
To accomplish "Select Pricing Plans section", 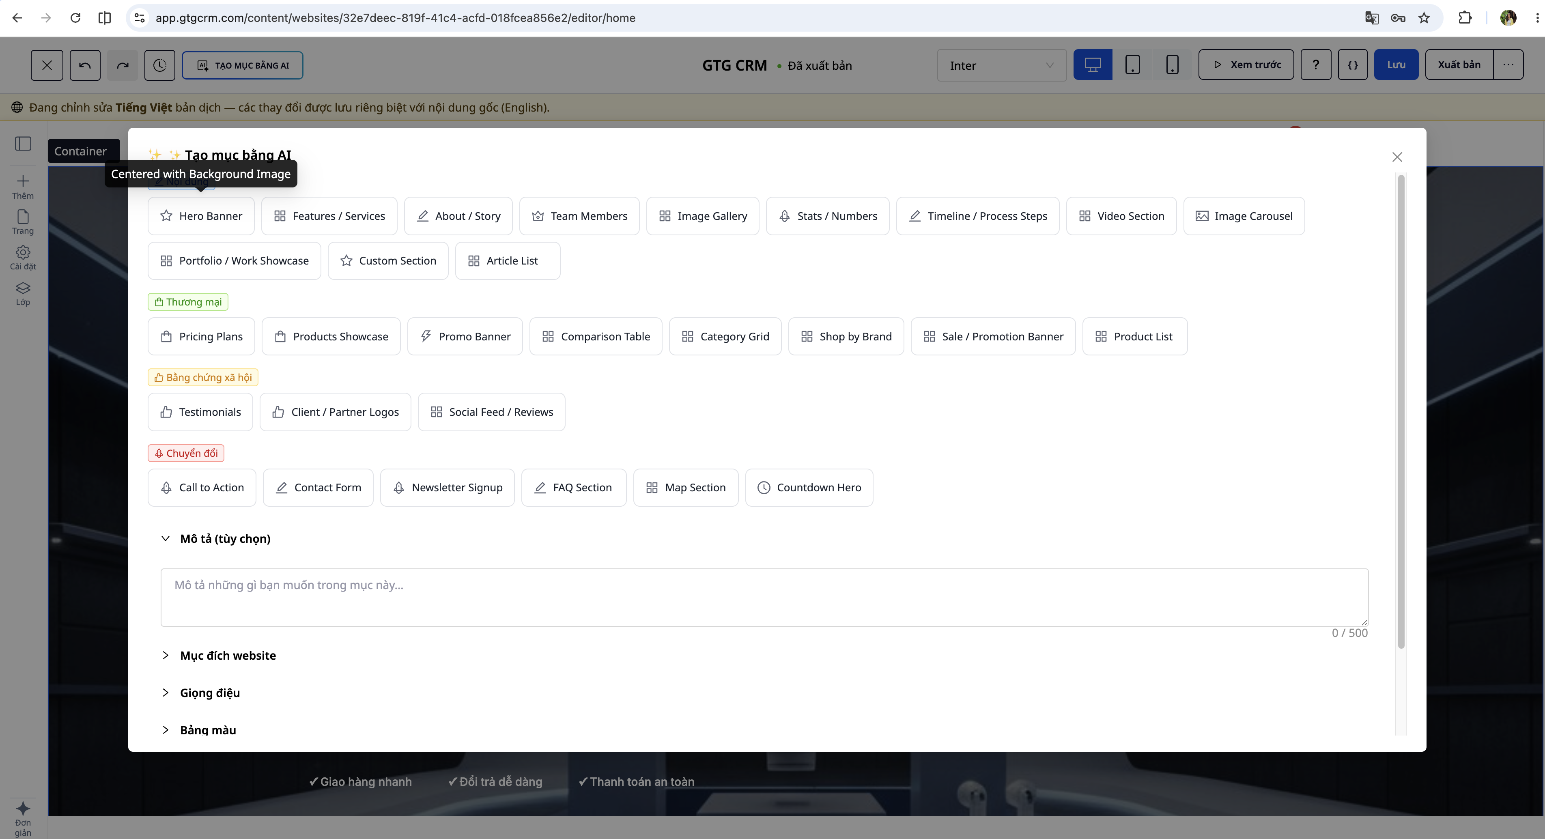I will click(x=202, y=336).
